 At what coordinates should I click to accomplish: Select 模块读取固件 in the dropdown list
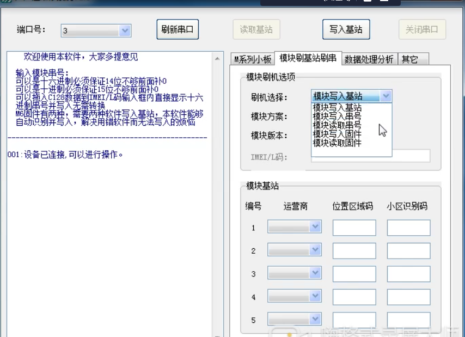click(351, 143)
